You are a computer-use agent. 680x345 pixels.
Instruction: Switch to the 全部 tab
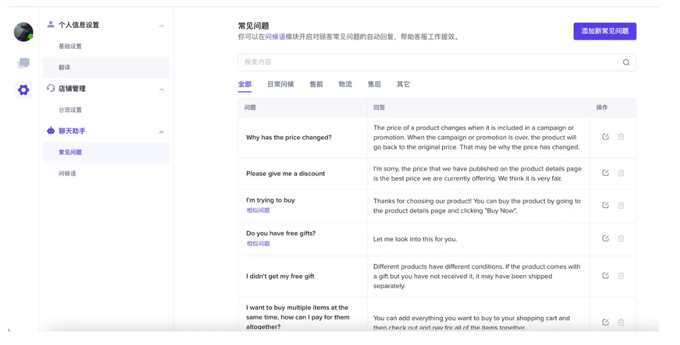[x=244, y=84]
